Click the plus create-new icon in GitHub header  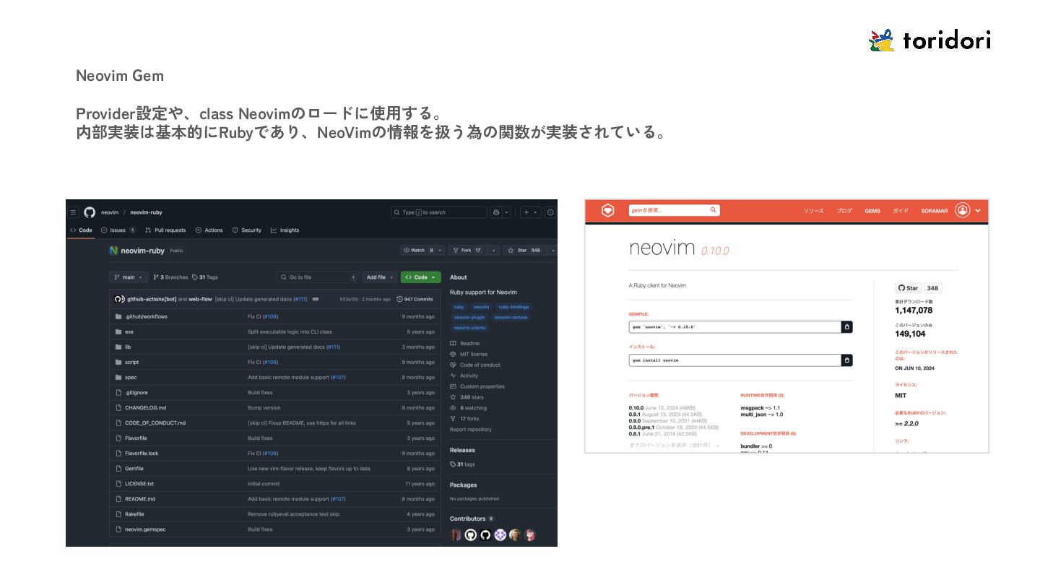pyautogui.click(x=526, y=212)
